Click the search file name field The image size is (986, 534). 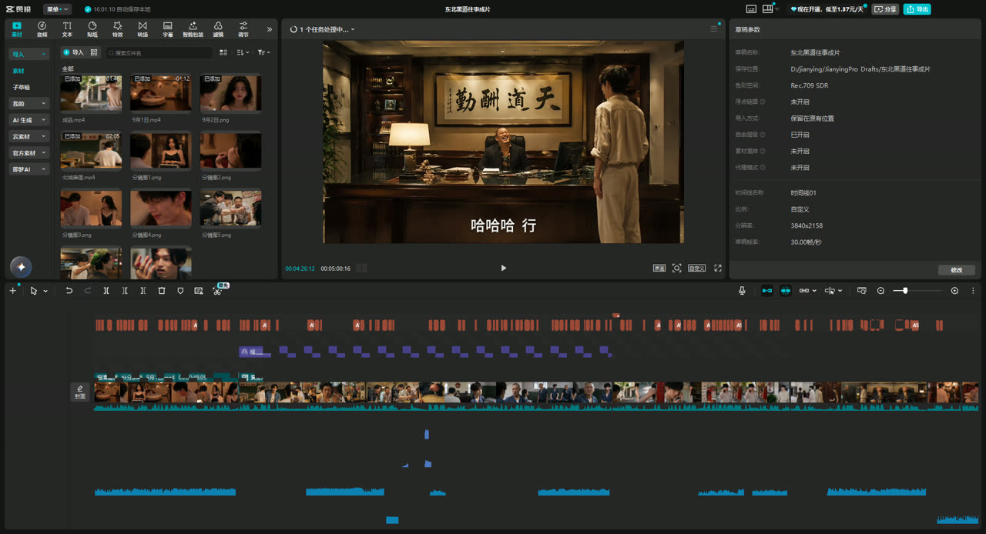[159, 53]
